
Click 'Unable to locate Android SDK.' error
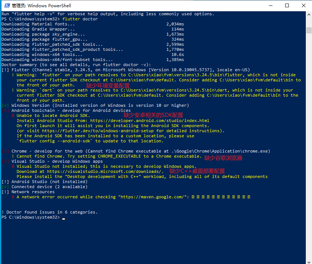click(53, 115)
